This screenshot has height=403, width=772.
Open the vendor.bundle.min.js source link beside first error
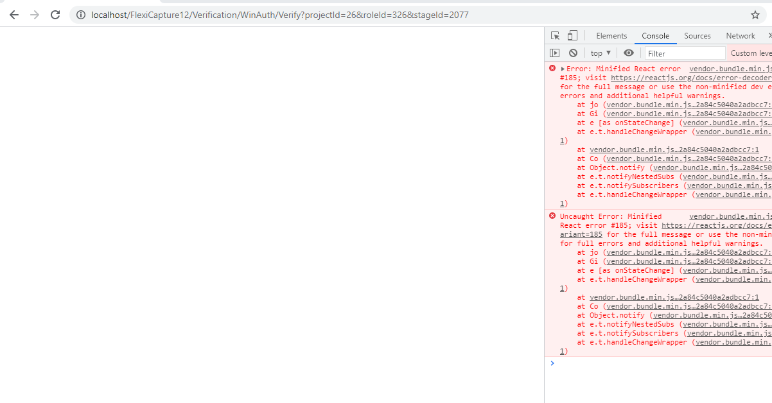point(730,69)
